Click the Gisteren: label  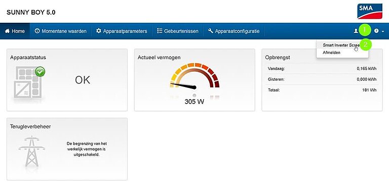click(x=276, y=79)
